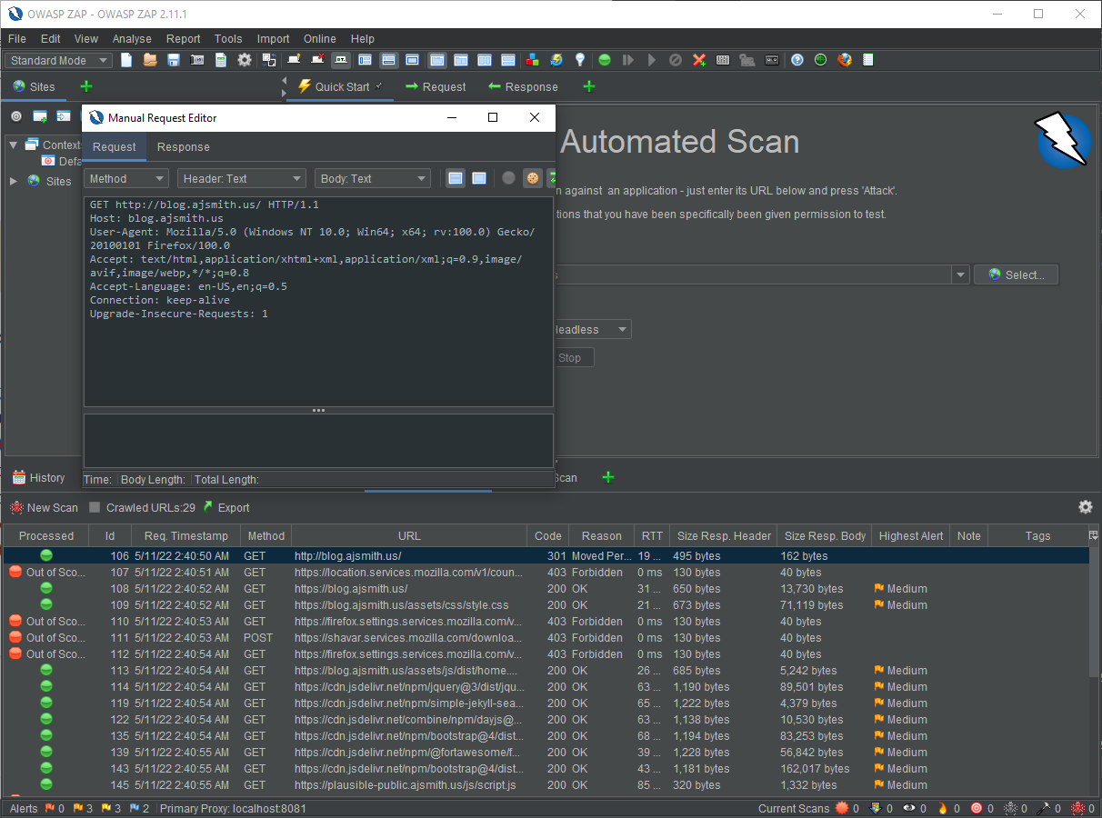Image resolution: width=1102 pixels, height=818 pixels.
Task: Send the request with the green arrow icon
Action: pos(552,178)
